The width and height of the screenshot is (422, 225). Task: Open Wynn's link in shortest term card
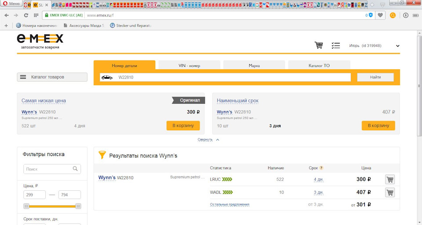[x=225, y=112]
